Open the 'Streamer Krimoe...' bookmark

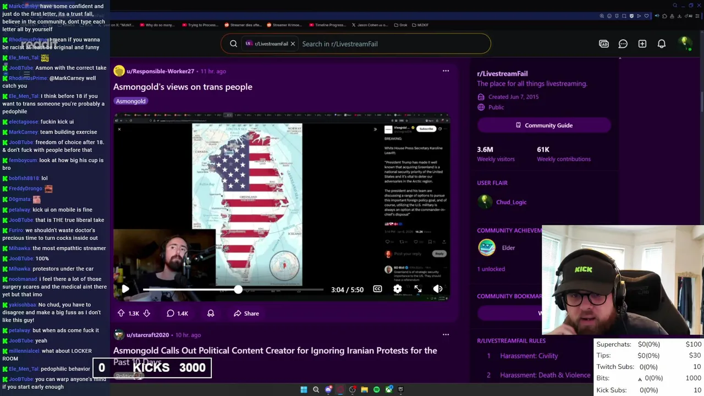click(284, 25)
